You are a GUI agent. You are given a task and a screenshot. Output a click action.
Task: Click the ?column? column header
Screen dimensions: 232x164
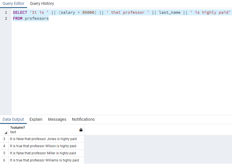pyautogui.click(x=46, y=130)
